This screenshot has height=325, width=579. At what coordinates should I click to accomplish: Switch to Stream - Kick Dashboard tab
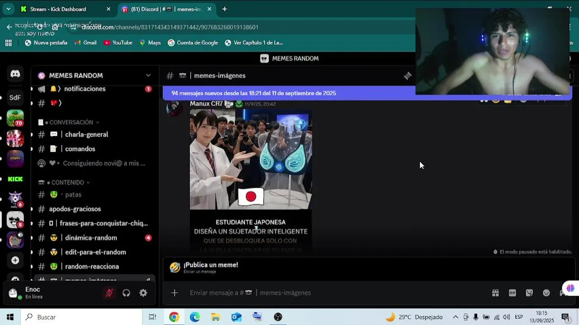66,9
